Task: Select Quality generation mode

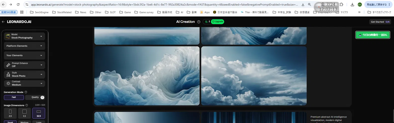Action: 35,97
